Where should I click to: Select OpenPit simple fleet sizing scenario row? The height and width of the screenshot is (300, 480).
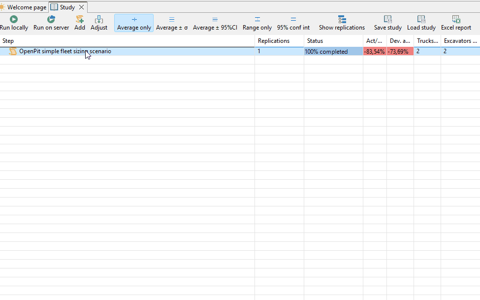point(240,52)
